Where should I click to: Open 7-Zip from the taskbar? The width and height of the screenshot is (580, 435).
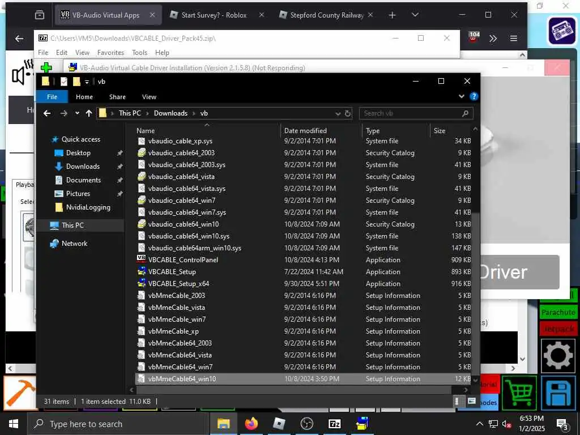point(334,424)
